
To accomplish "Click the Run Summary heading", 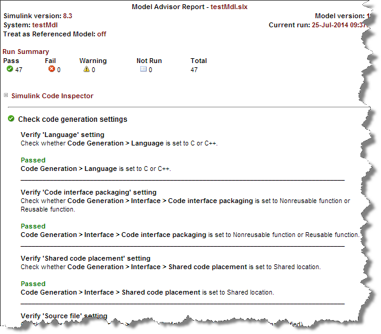I will [26, 52].
